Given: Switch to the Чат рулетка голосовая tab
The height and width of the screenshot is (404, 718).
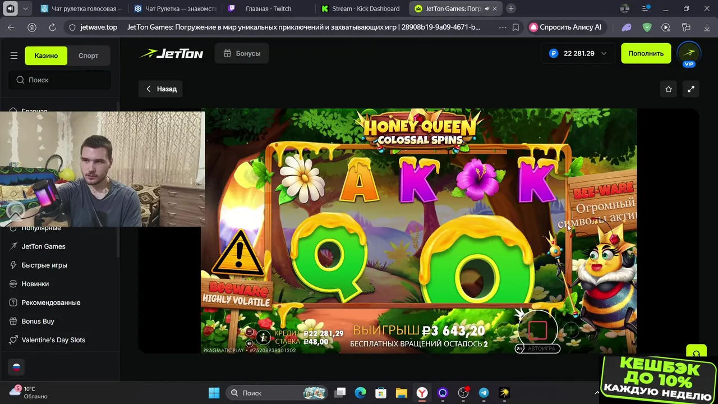Looking at the screenshot, I should [x=81, y=8].
